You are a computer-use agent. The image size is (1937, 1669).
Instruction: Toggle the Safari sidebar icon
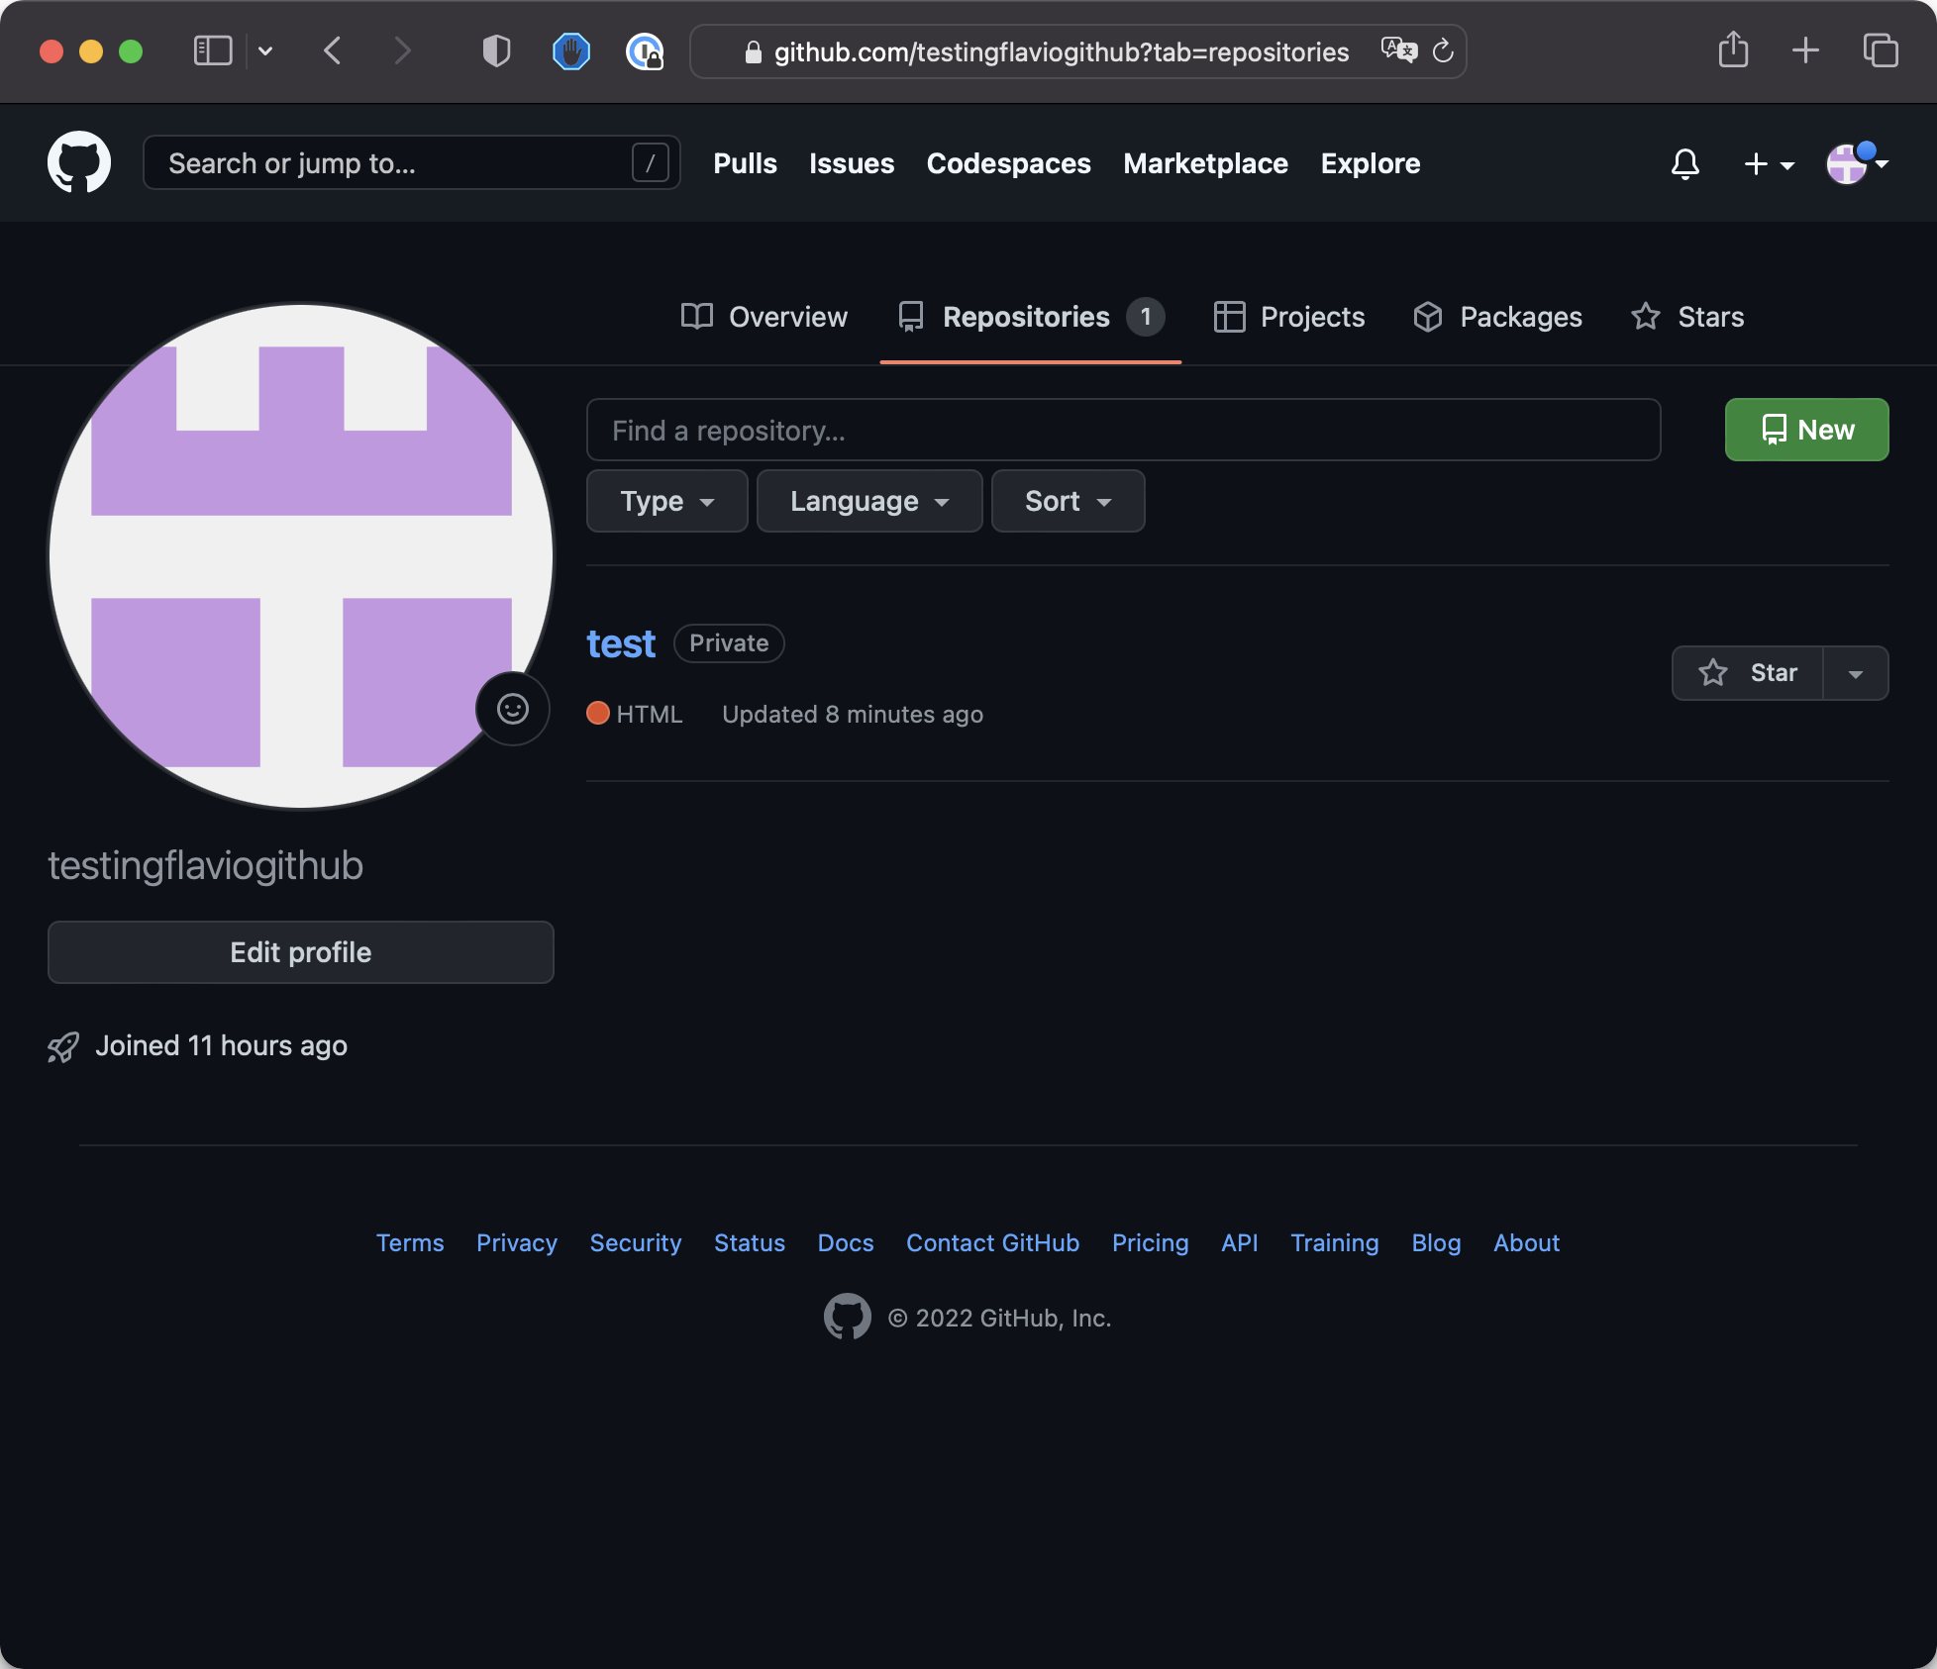(212, 50)
